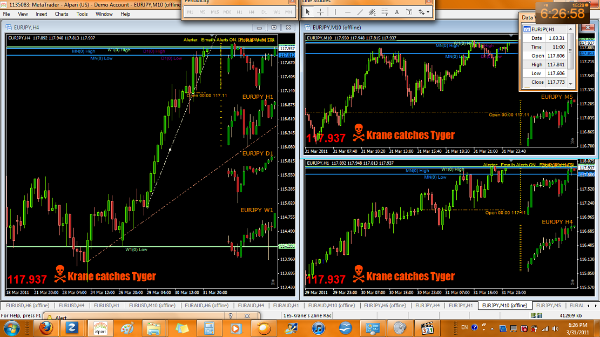Launch Firefox from the taskbar
Viewport: 600px width, 337px height.
pos(45,328)
